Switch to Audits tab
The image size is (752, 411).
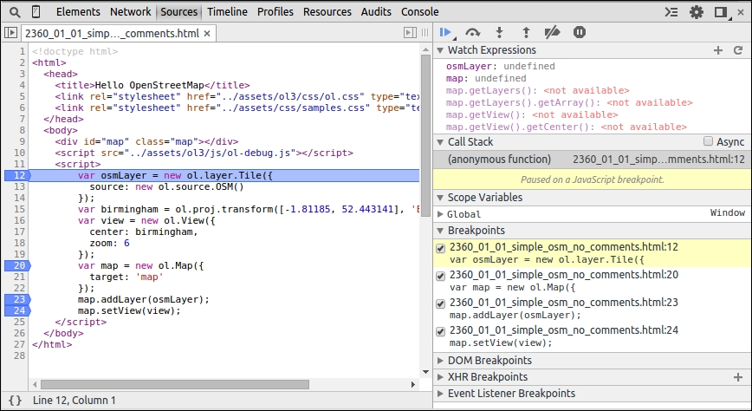tap(376, 12)
